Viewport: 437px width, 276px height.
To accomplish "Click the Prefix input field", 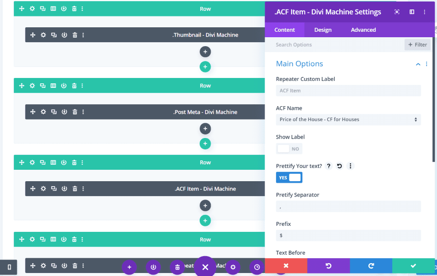I will pyautogui.click(x=348, y=235).
